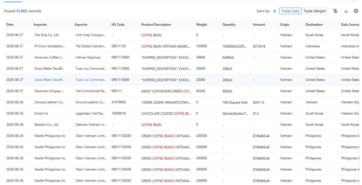Select exporter Dakman Vietnam Li...
The image size is (362, 185).
pos(91,125)
